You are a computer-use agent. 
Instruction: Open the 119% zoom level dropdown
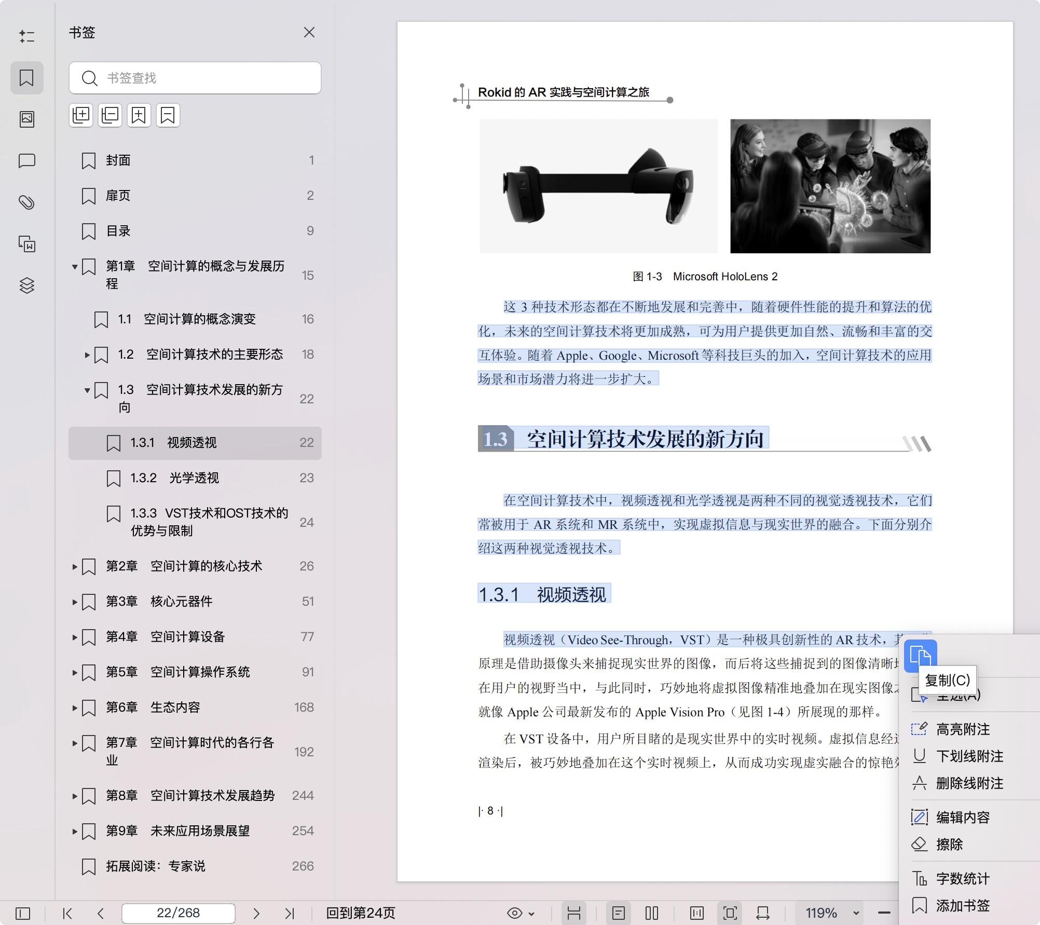[830, 913]
